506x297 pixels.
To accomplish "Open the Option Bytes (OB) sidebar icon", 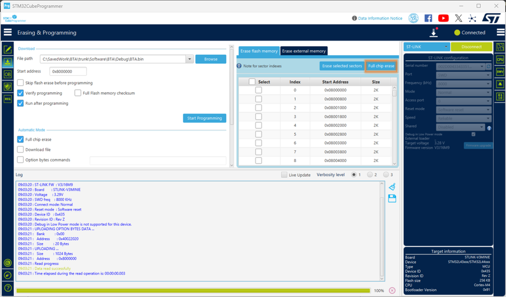I will coord(8,74).
